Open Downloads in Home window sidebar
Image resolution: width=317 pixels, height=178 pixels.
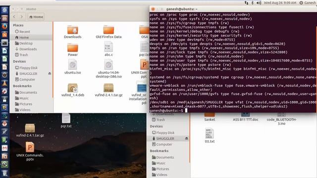[26, 49]
